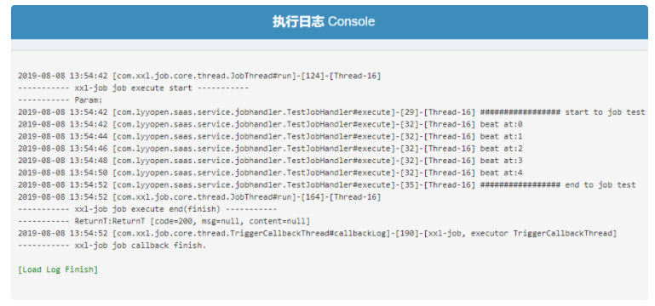The height and width of the screenshot is (306, 655).
Task: Click the 'beat at:1' log line
Action: point(270,136)
